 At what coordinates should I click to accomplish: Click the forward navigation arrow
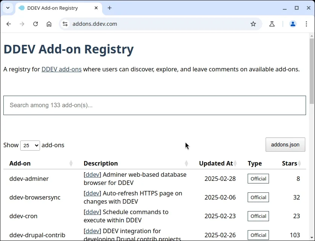click(x=22, y=24)
